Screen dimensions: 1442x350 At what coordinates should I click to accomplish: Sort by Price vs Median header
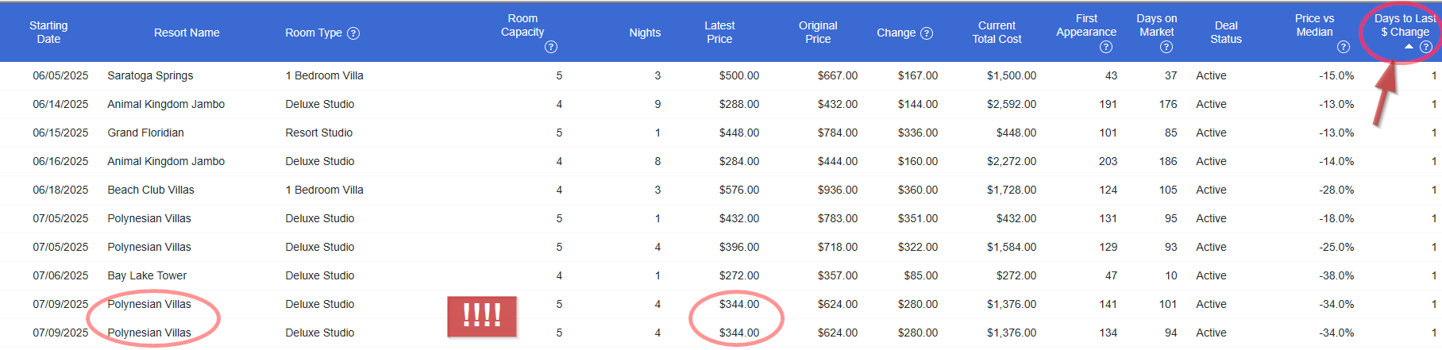click(1315, 25)
